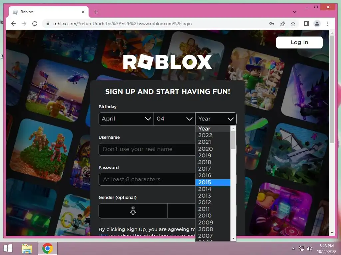Click the helicopter game thumbnail
Viewport: 341px width, 255px height.
tap(57, 90)
